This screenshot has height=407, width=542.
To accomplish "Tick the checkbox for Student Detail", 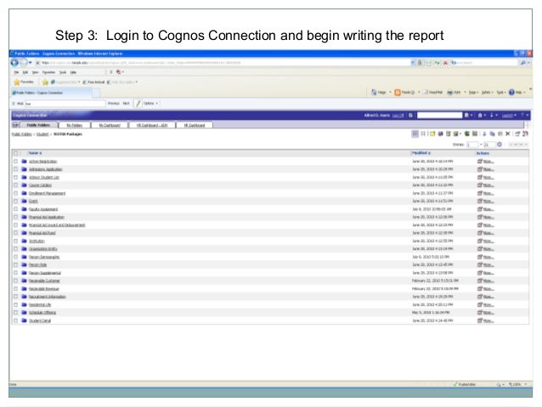I will coord(15,320).
